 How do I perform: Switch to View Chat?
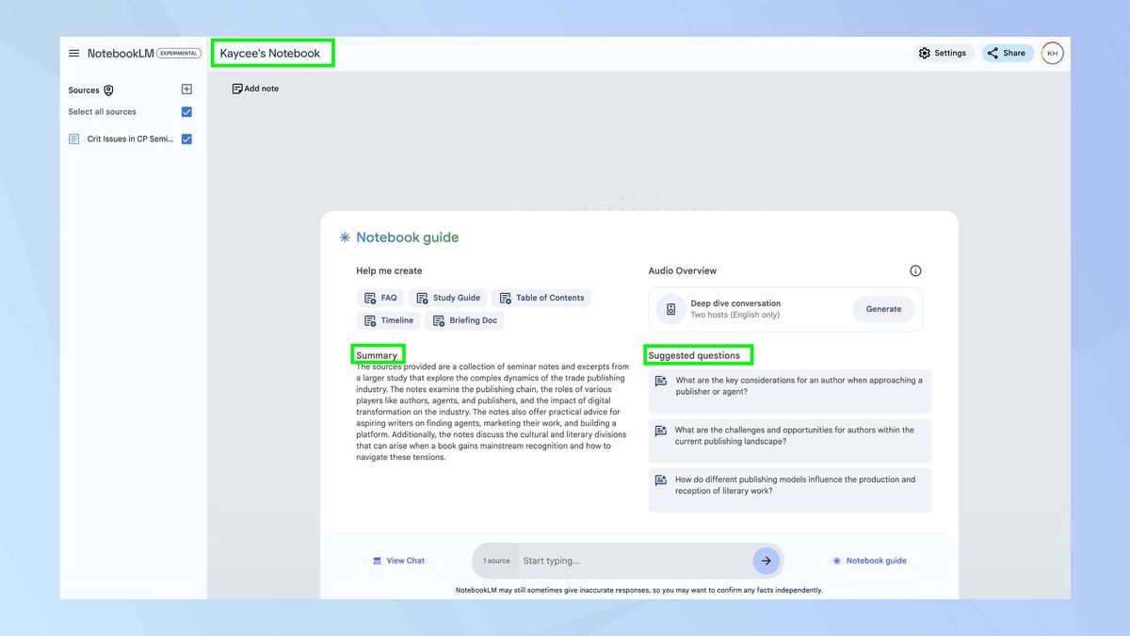pos(399,560)
